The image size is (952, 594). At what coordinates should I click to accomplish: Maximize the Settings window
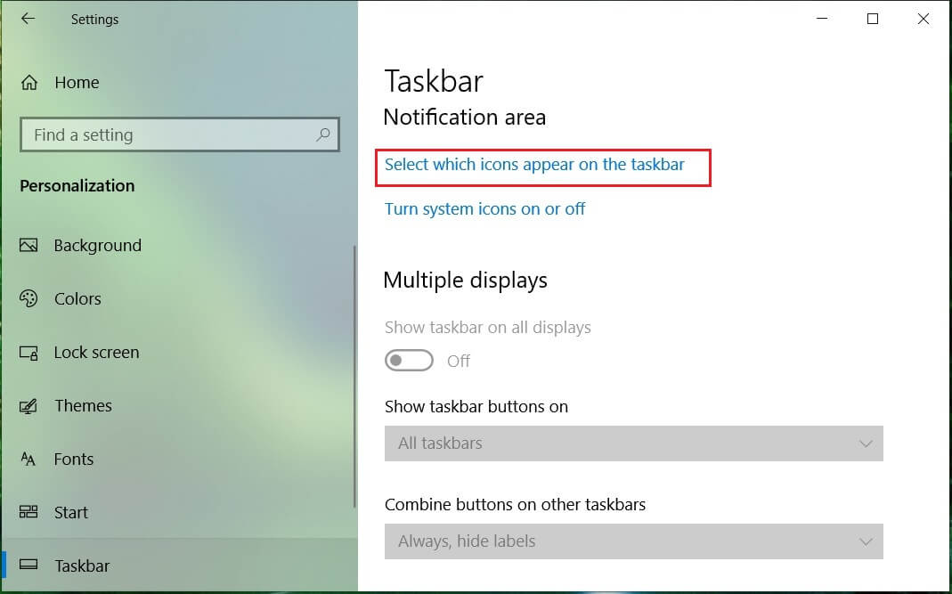click(x=873, y=19)
